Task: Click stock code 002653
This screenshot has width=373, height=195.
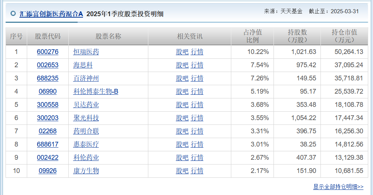Action: 48,65
